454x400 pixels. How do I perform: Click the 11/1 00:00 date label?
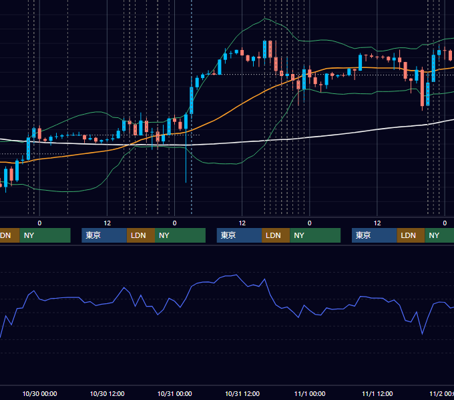coord(310,393)
